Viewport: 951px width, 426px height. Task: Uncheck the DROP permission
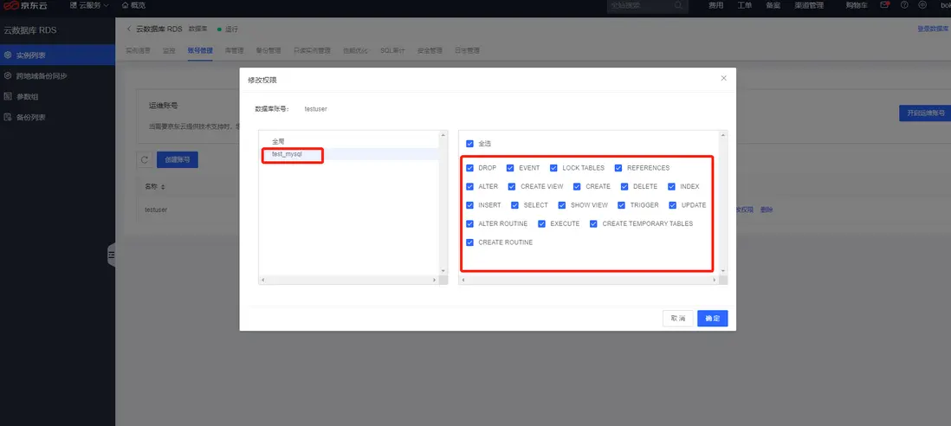tap(469, 168)
